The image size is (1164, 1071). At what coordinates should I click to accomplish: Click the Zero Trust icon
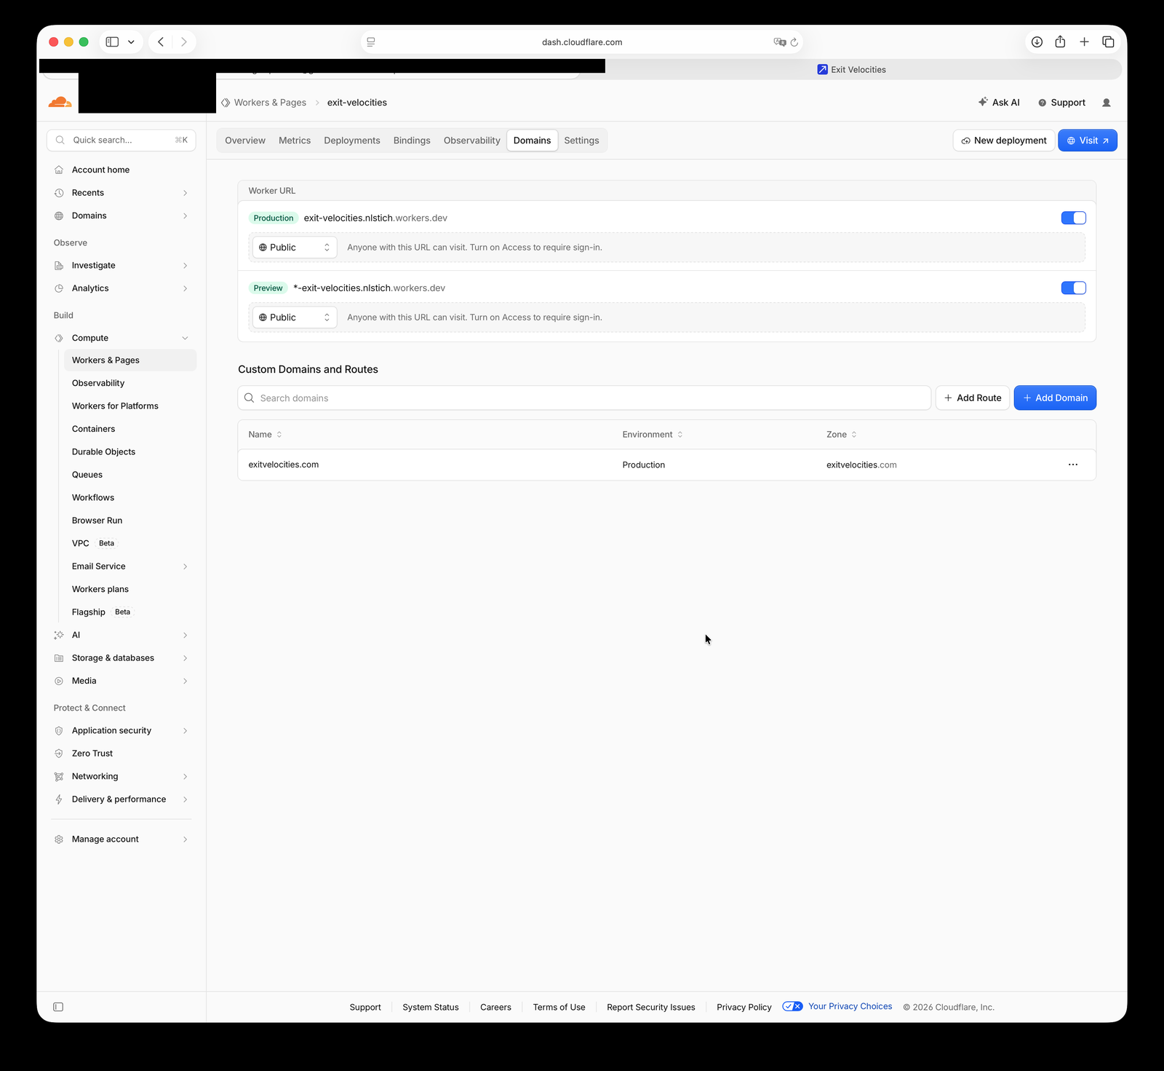click(x=59, y=754)
